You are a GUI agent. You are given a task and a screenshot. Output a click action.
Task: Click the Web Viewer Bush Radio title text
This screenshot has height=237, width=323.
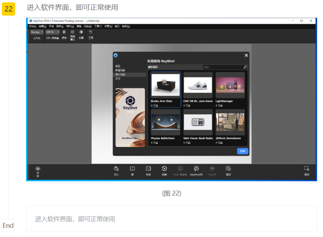(x=198, y=138)
